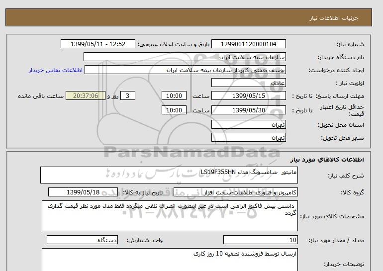Screen dimensions: 383x271
Task: Click the label تاریخ نیاز به کالا
Action: click(x=143, y=192)
